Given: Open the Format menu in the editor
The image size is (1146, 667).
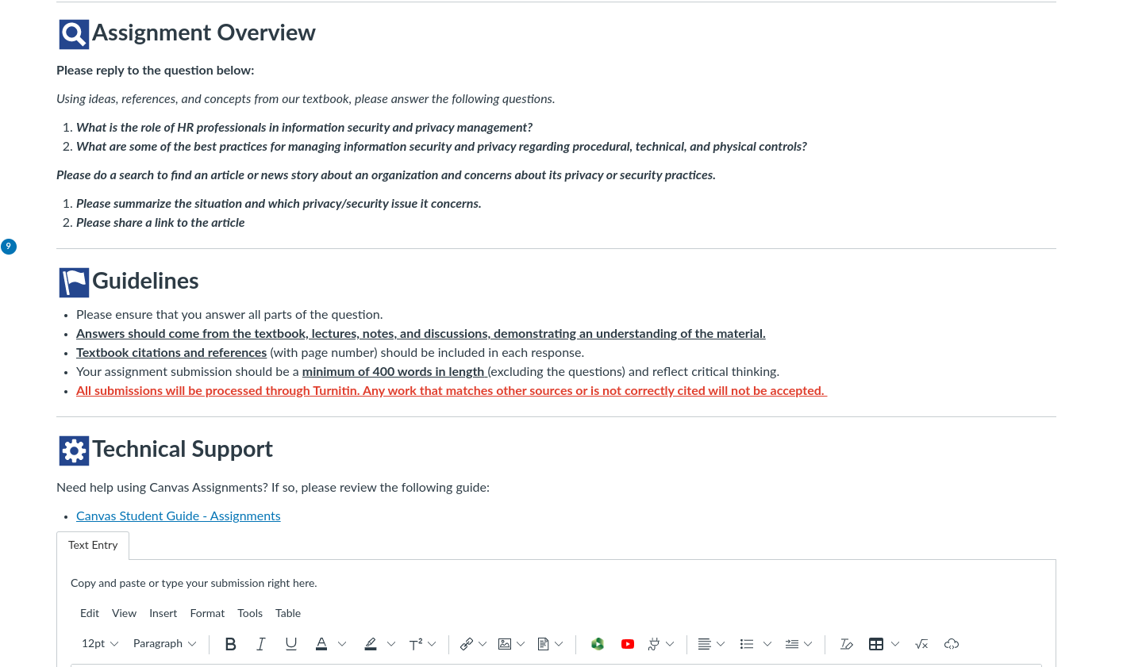Looking at the screenshot, I should coord(207,613).
